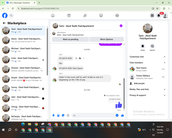
Task: Open the profile circle icon in top navigation
Action: 117,16
